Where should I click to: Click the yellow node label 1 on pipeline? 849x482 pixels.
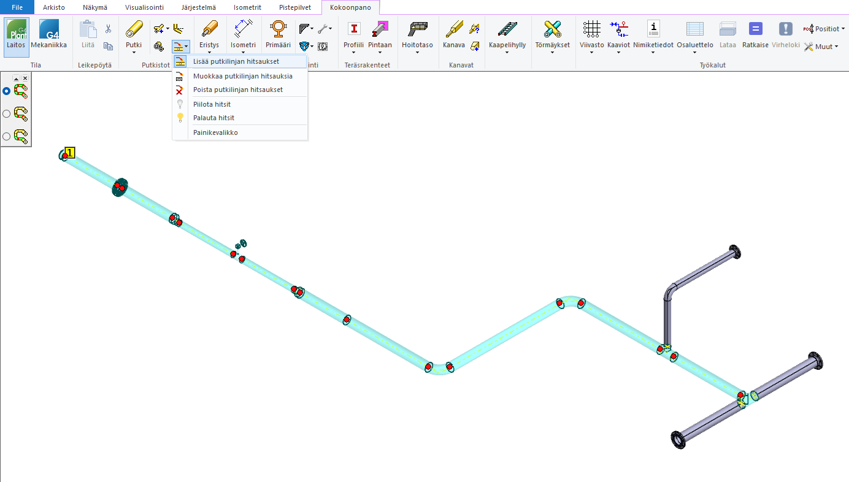70,153
